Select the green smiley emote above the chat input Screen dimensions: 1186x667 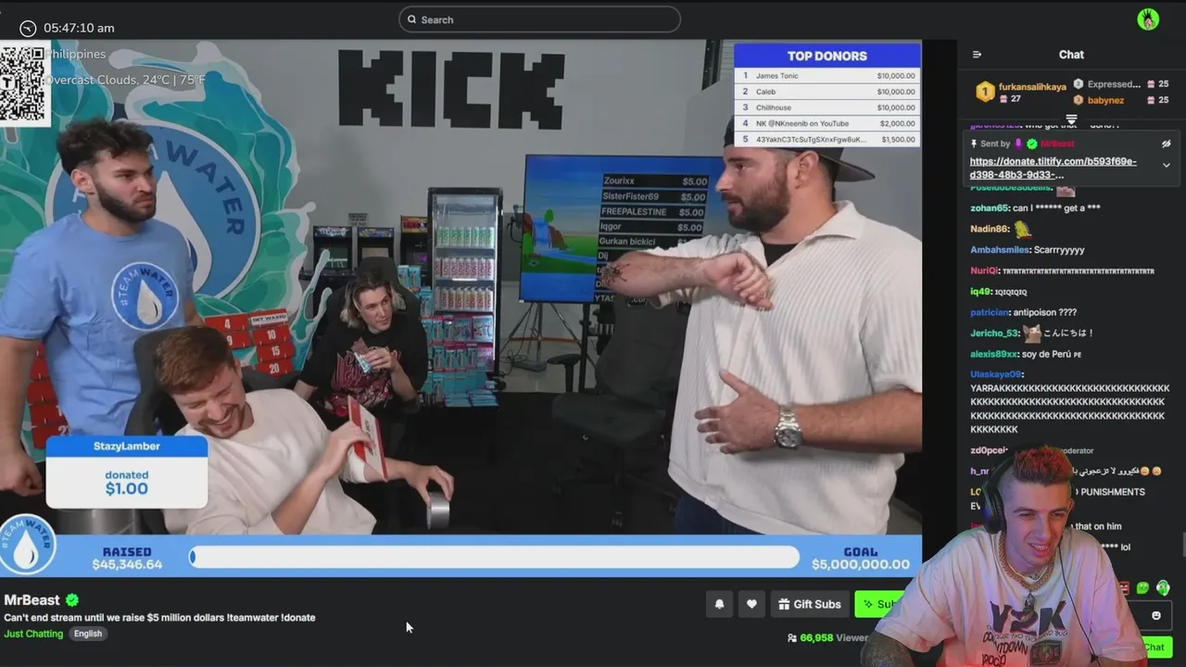coord(1142,587)
